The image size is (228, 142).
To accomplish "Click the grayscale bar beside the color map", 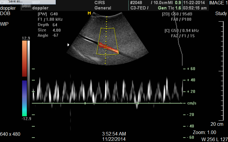I will pyautogui.click(x=29, y=78).
